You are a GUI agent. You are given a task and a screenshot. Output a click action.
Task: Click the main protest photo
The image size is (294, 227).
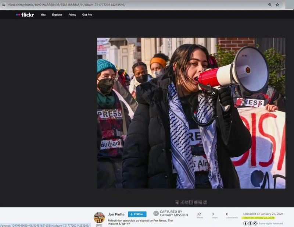click(x=191, y=113)
